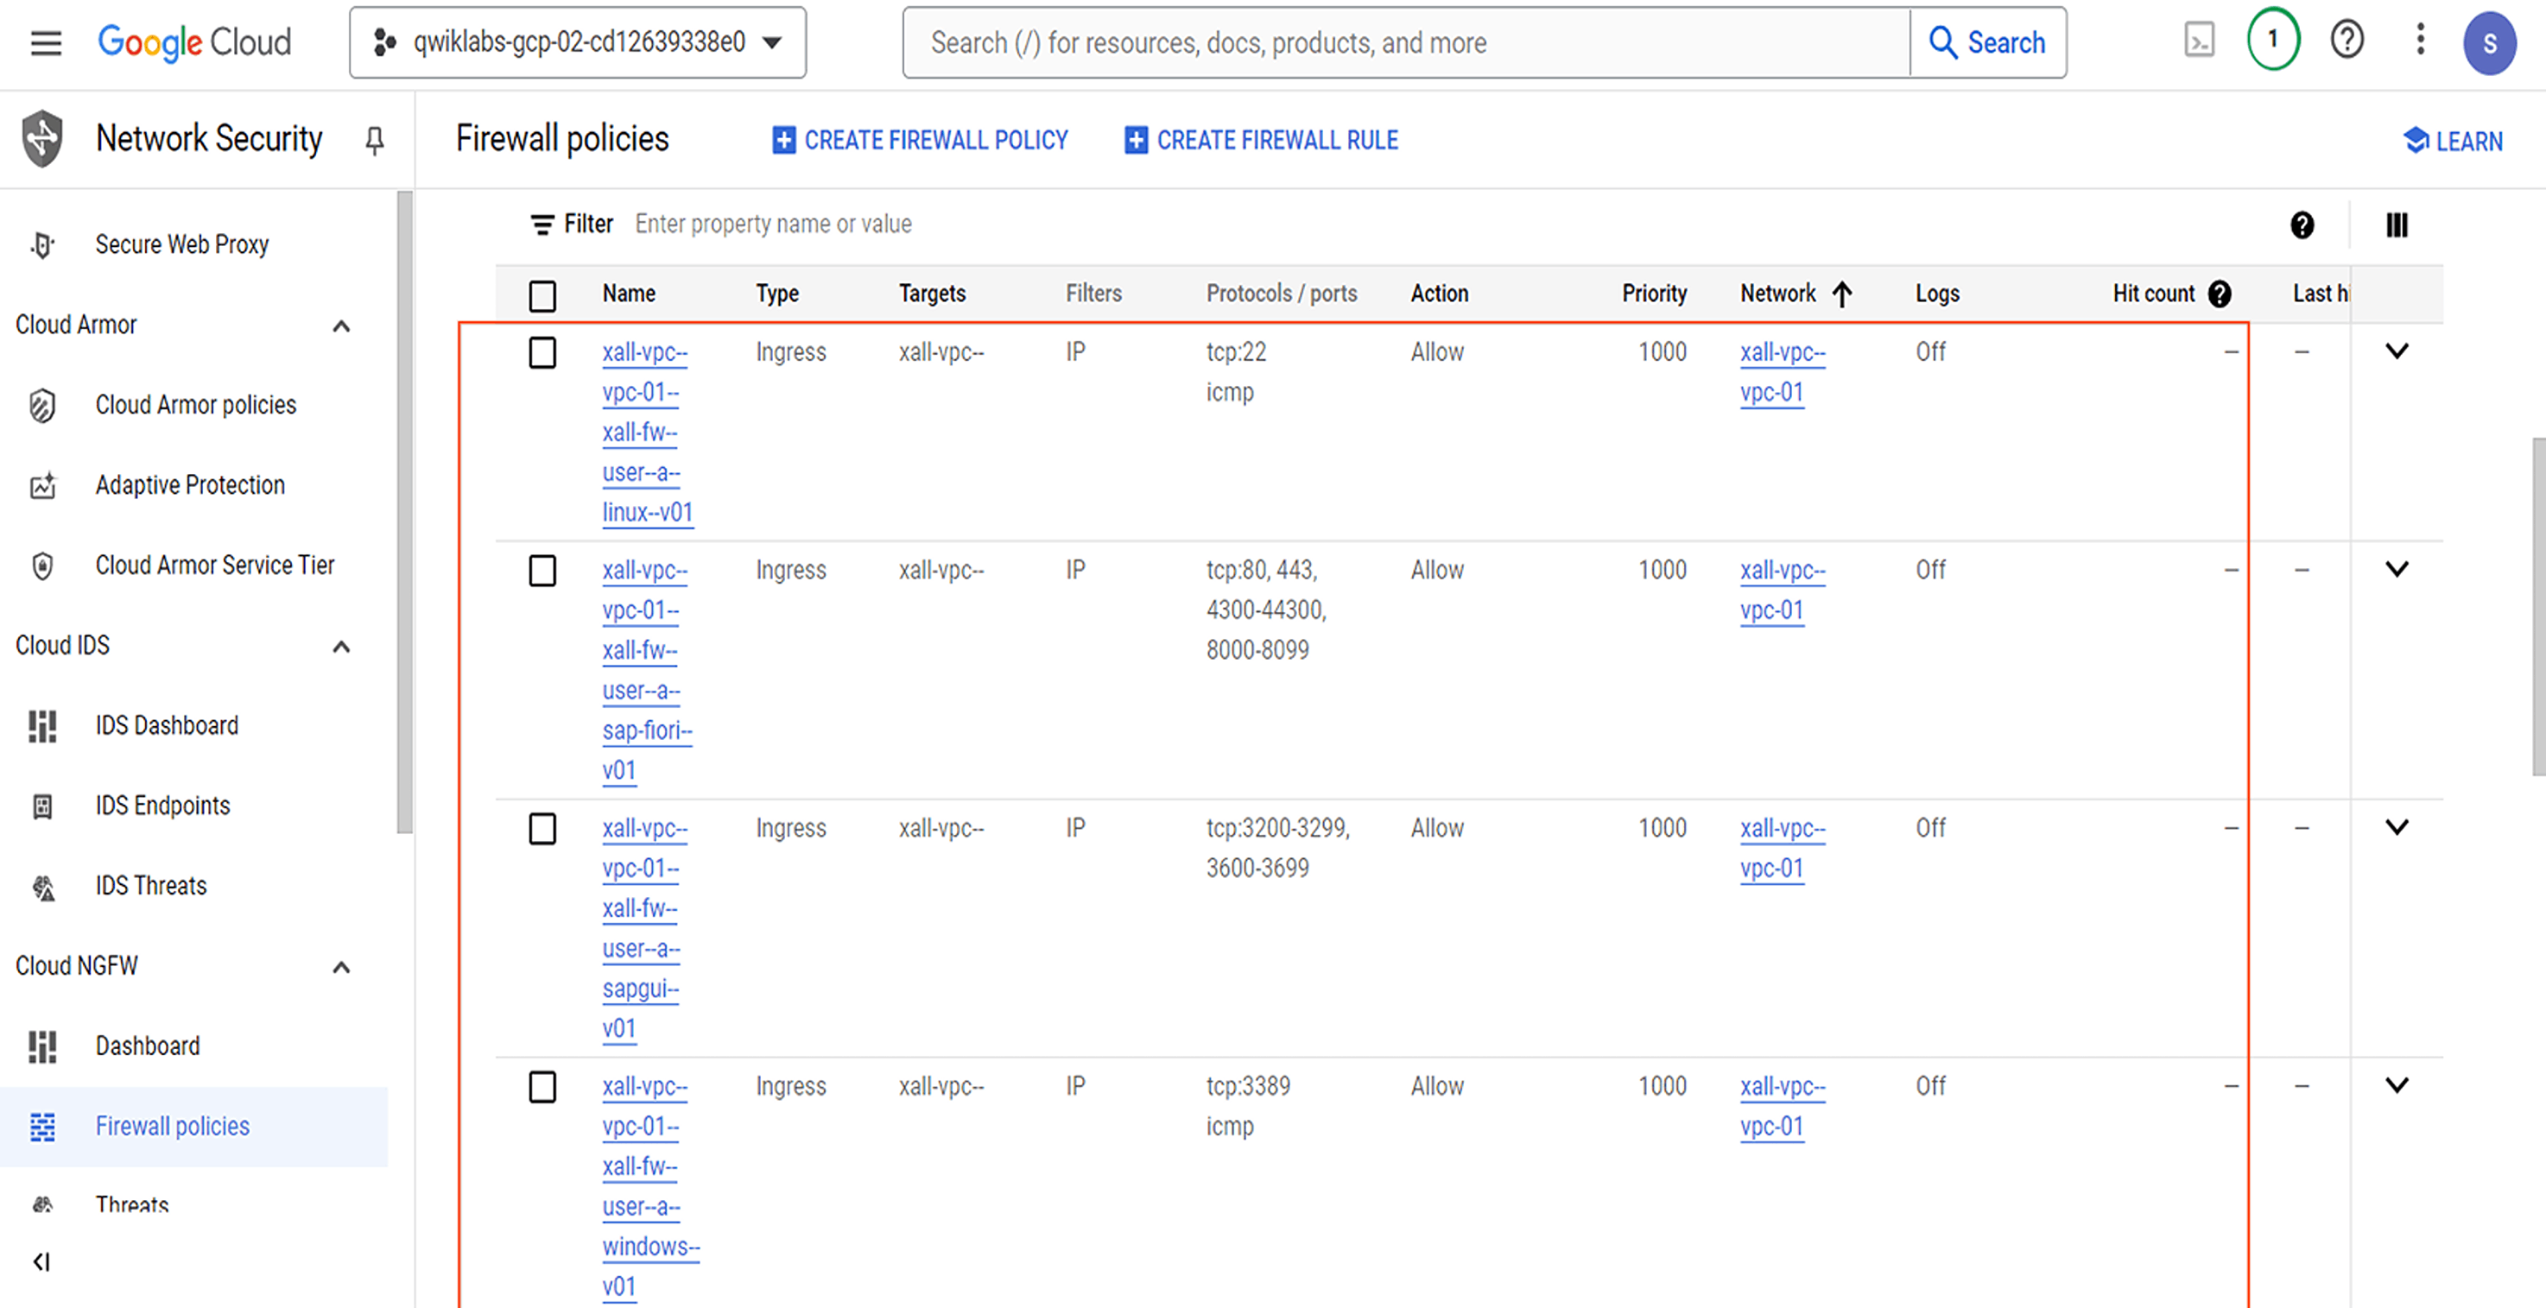Go to Google Cloud home logo
Viewport: 2546px width, 1308px height.
(194, 42)
